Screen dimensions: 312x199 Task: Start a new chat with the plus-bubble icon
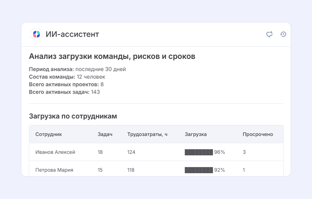click(x=269, y=34)
